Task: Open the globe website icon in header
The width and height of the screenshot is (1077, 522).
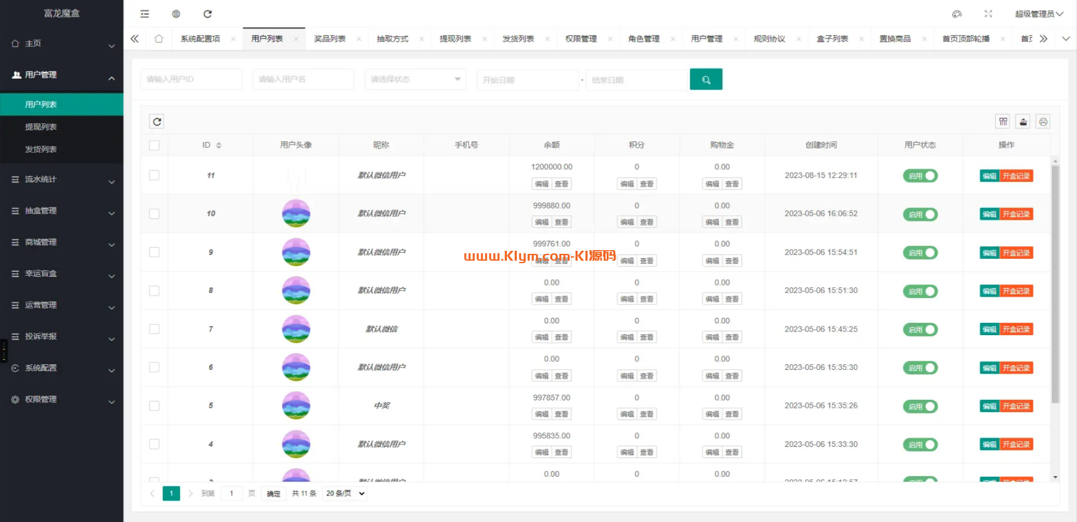Action: coord(176,14)
